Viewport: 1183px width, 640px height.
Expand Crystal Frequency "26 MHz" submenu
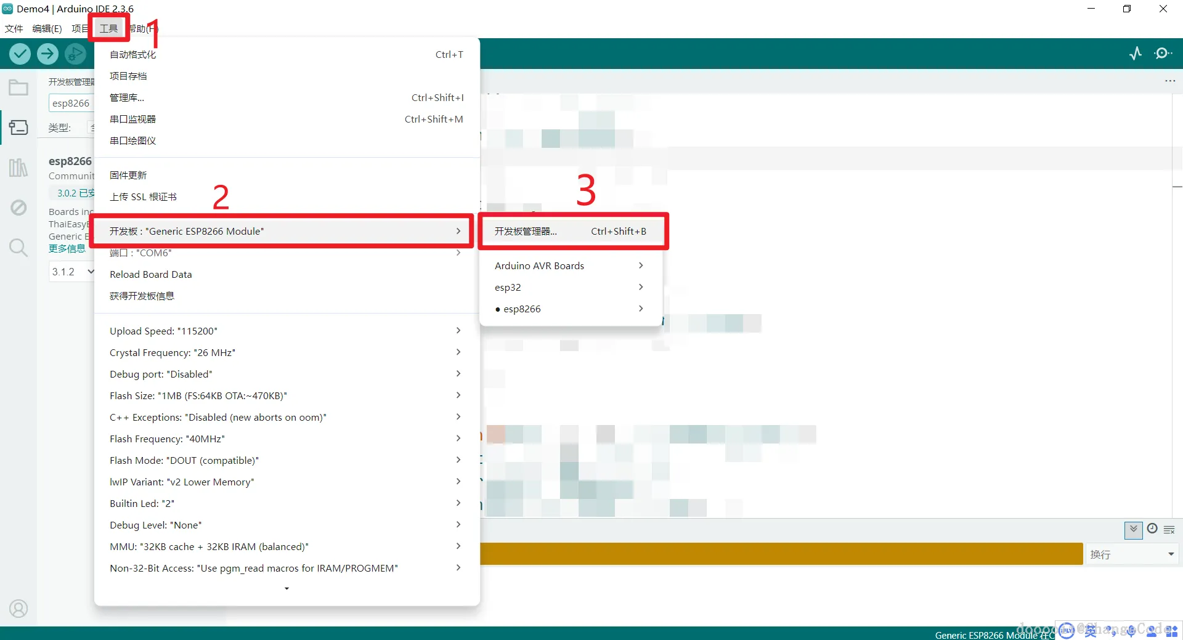pyautogui.click(x=287, y=353)
